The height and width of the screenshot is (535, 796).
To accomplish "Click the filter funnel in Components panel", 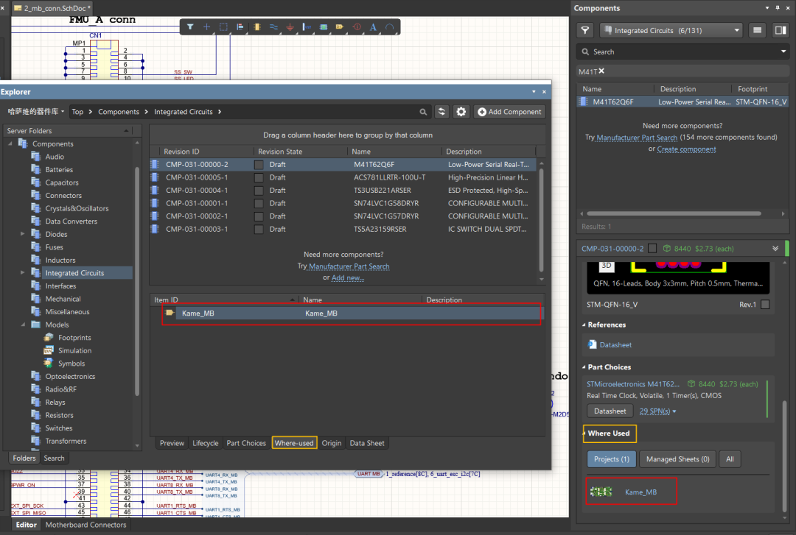I will 585,30.
